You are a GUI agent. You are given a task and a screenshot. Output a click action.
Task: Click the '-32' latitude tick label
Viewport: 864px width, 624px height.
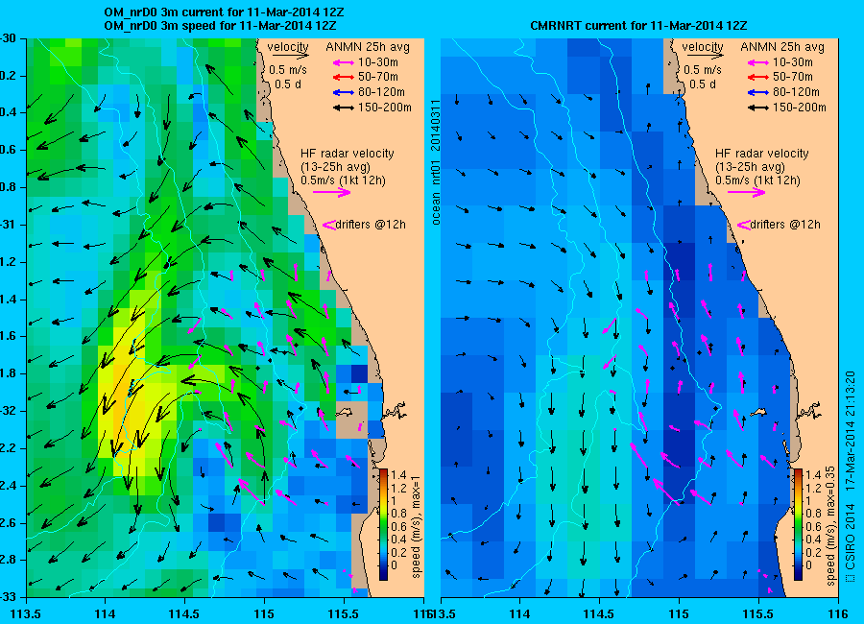tap(8, 411)
